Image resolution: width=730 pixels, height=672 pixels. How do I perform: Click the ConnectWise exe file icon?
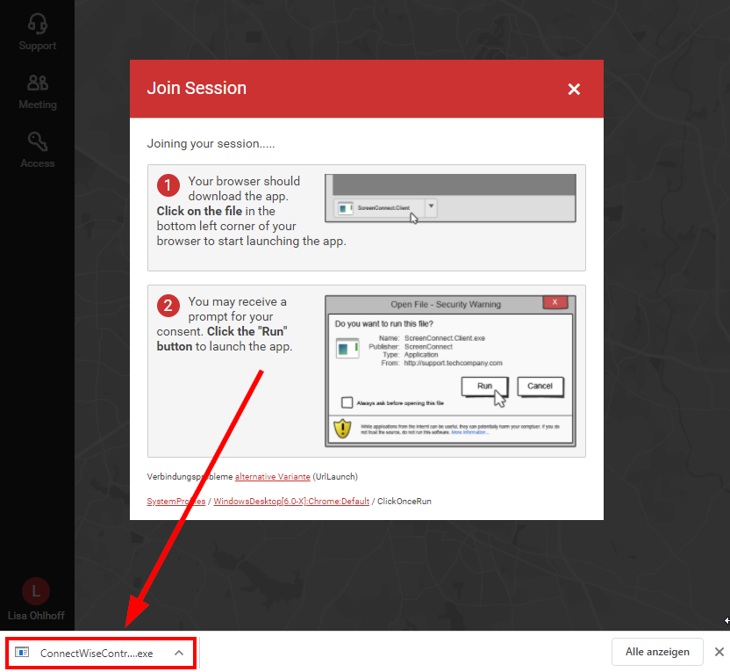[x=22, y=652]
